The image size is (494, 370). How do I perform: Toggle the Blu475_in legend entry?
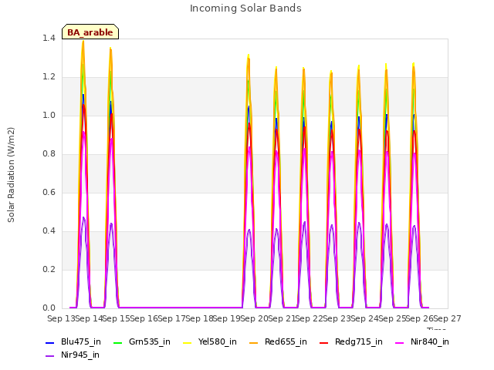point(73,342)
